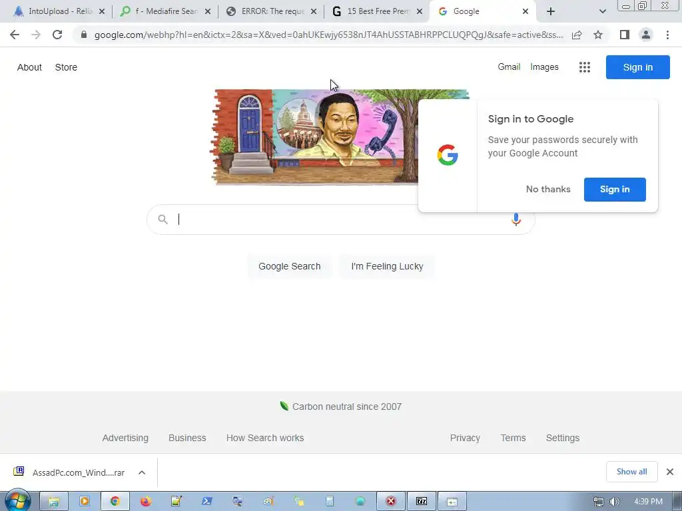Screen dimensions: 682x511
Task: Open the Google Store link
Action: pos(66,67)
